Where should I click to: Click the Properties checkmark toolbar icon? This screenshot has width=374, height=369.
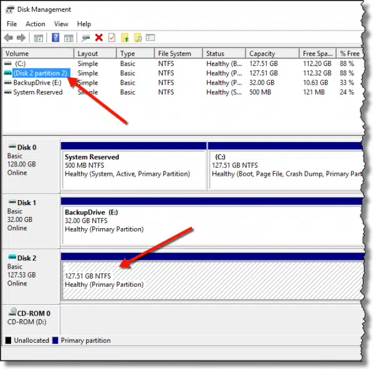point(112,38)
